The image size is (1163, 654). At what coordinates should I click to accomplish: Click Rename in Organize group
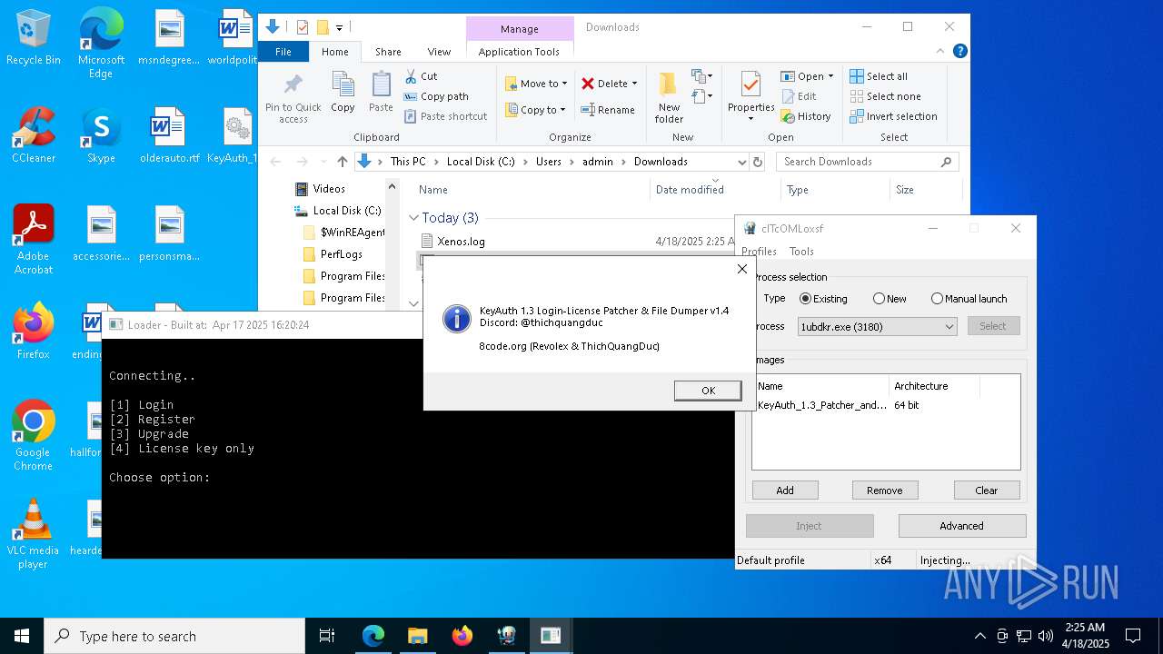click(608, 110)
